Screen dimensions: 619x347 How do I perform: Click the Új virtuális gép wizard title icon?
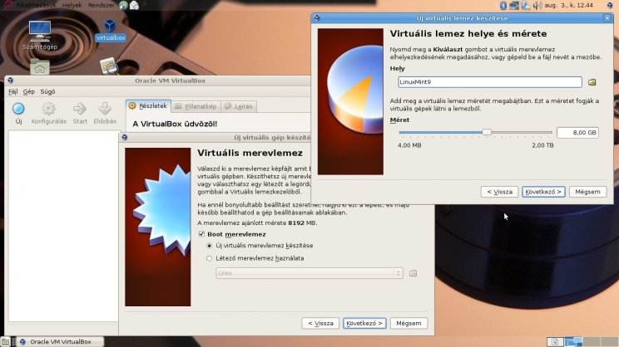124,137
